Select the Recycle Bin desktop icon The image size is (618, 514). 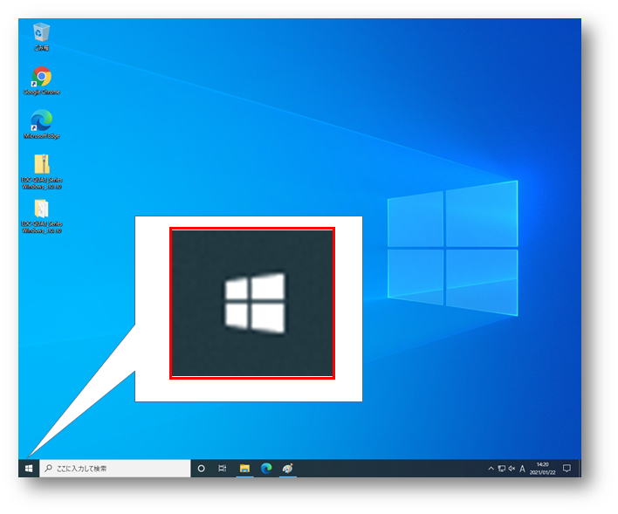[x=41, y=37]
